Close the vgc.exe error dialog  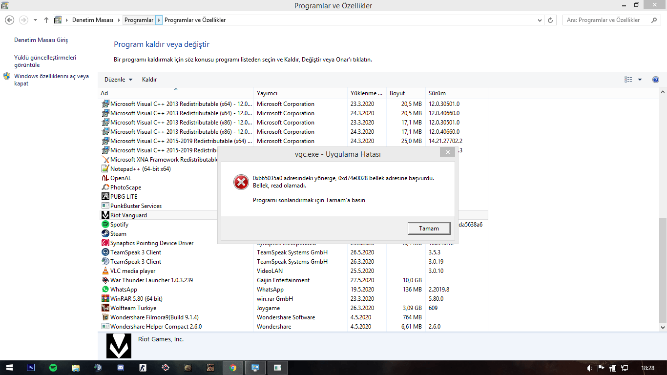coord(447,152)
